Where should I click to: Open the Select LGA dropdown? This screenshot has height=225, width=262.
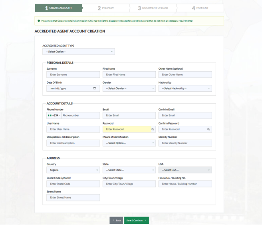(185, 170)
